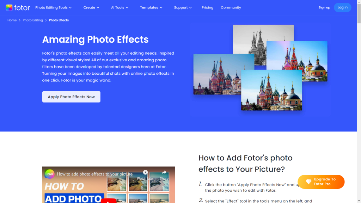
Task: Click the Share arrow icon on video
Action: 164,173
